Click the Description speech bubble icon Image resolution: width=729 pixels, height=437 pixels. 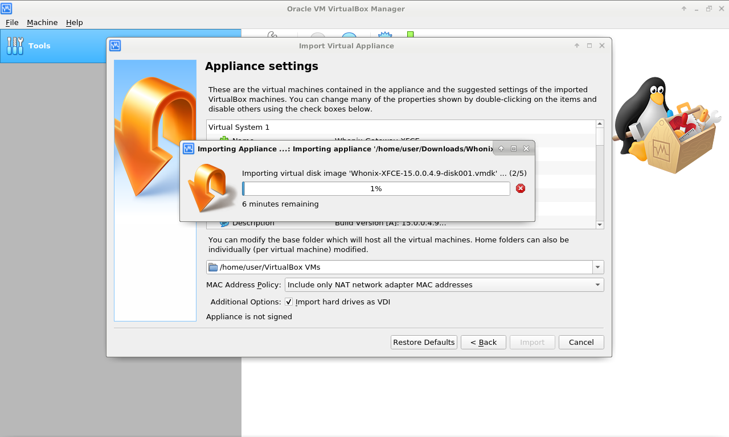pos(224,224)
